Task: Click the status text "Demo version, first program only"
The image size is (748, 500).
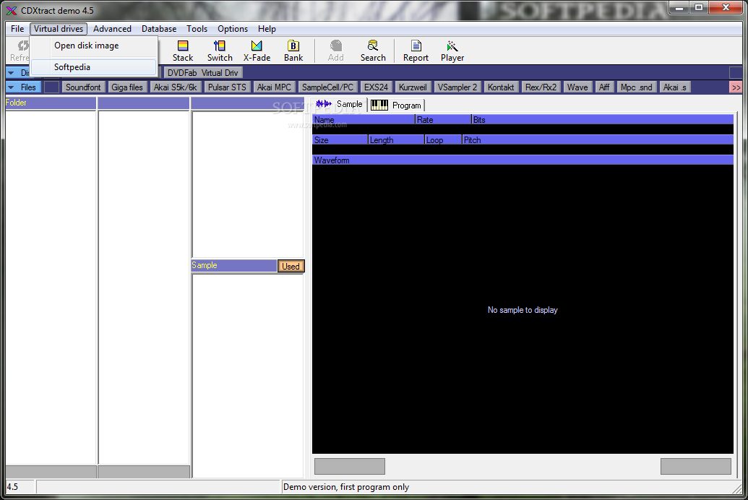Action: pyautogui.click(x=346, y=487)
